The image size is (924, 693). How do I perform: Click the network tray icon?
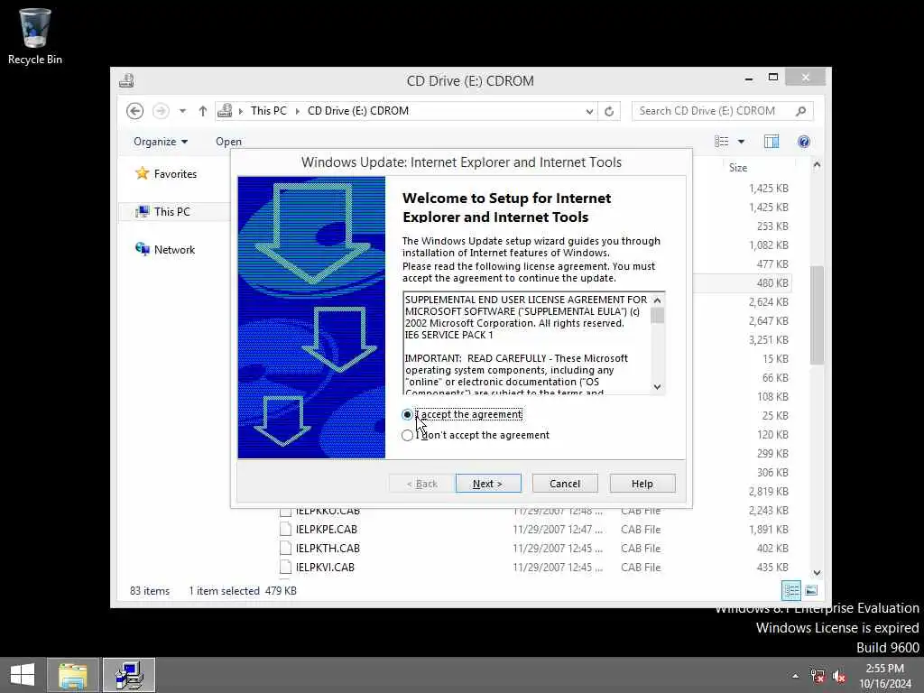[818, 676]
